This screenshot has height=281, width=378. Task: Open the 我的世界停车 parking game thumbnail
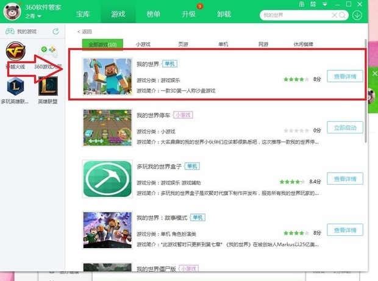(107, 127)
